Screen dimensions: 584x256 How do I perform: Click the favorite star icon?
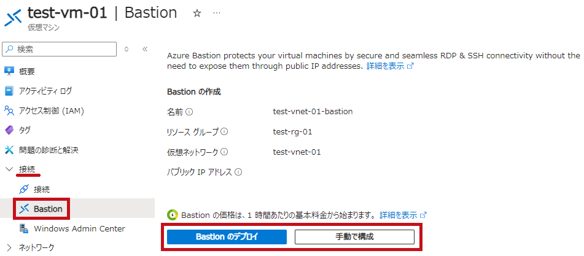click(x=197, y=14)
